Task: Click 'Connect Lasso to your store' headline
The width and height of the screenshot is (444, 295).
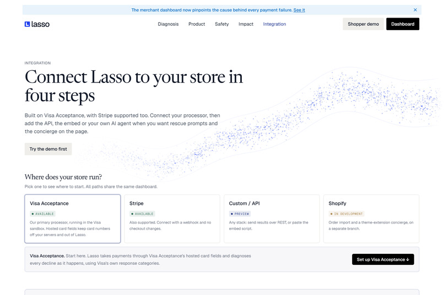Action: click(134, 86)
